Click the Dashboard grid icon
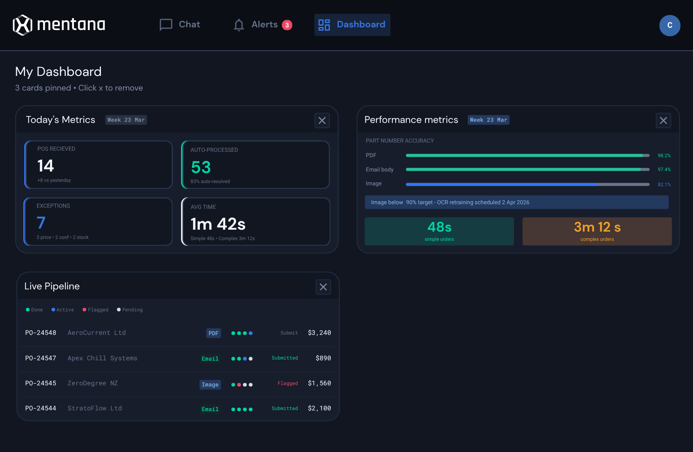 pos(324,25)
